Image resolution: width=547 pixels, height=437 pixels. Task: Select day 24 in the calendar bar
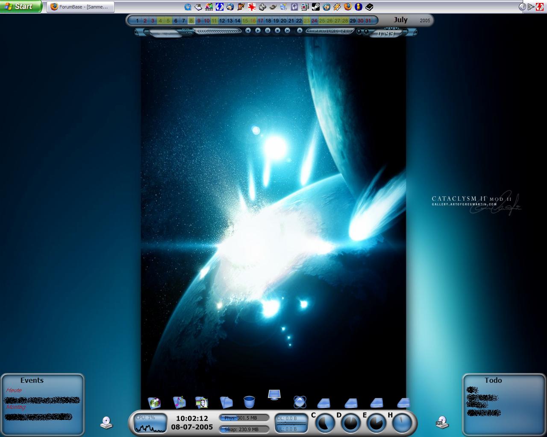[x=314, y=20]
